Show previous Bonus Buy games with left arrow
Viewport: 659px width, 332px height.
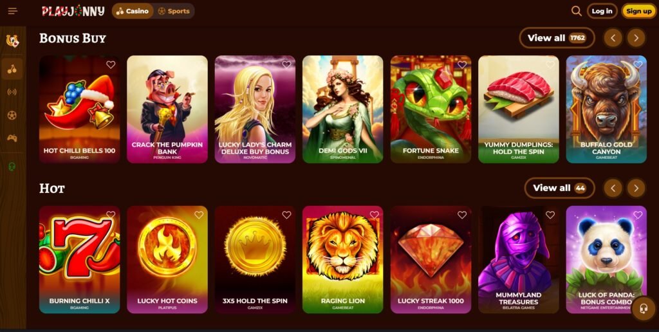tap(613, 38)
